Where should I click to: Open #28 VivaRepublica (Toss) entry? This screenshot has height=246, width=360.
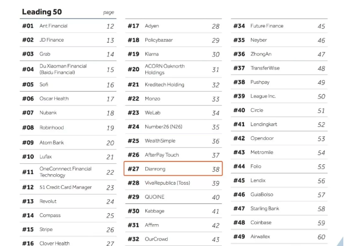coord(173,183)
